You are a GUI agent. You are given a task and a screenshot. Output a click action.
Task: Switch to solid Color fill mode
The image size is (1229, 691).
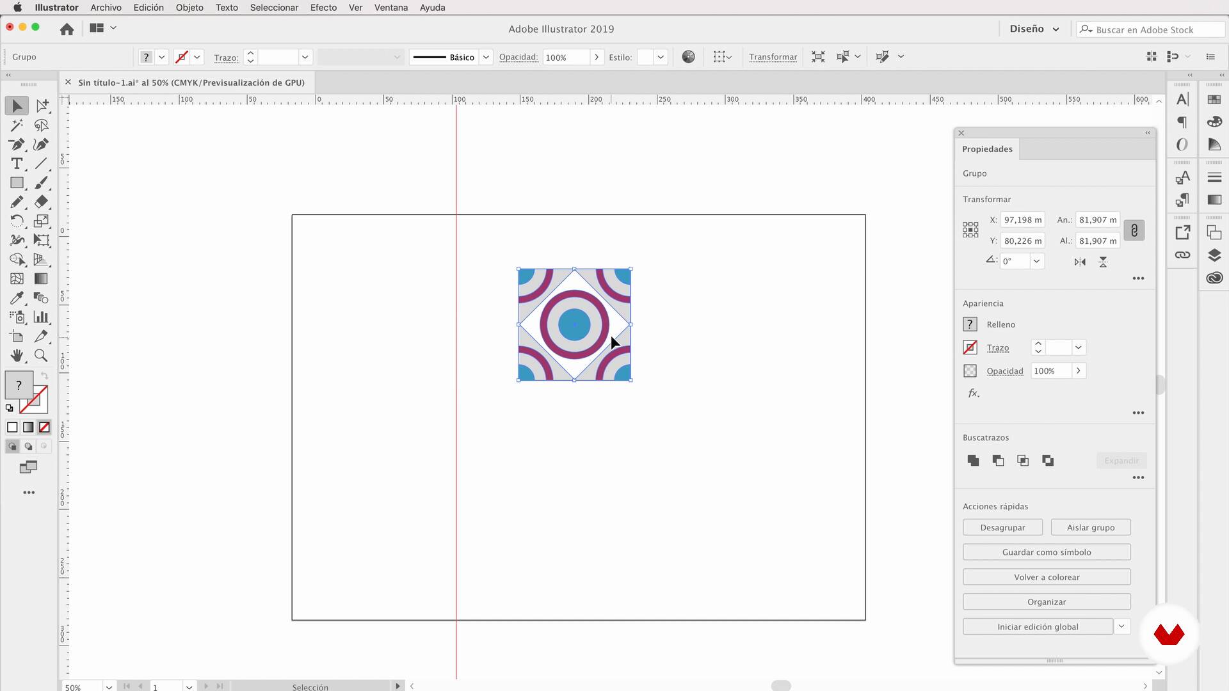coord(12,427)
